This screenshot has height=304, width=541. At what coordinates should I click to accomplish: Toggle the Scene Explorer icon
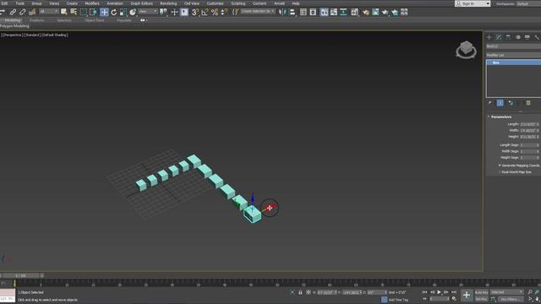(303, 12)
